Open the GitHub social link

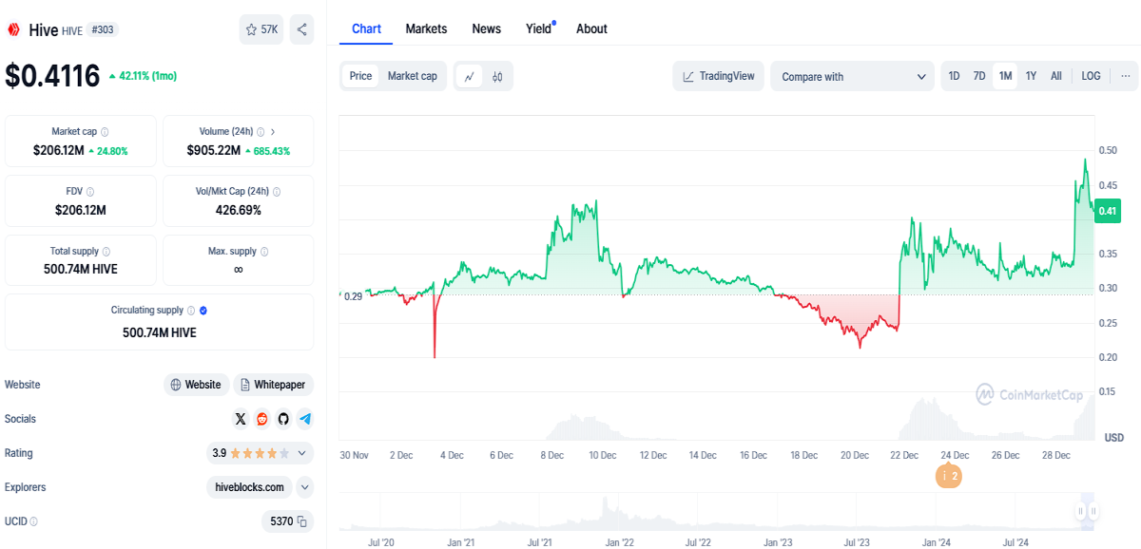[x=283, y=419]
